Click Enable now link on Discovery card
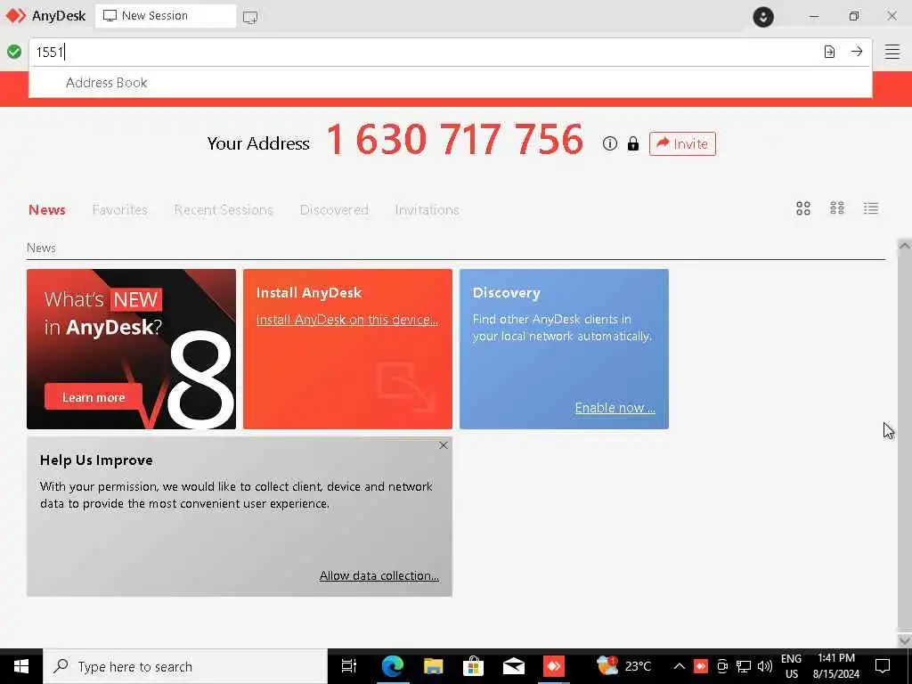The height and width of the screenshot is (684, 912). tap(615, 407)
